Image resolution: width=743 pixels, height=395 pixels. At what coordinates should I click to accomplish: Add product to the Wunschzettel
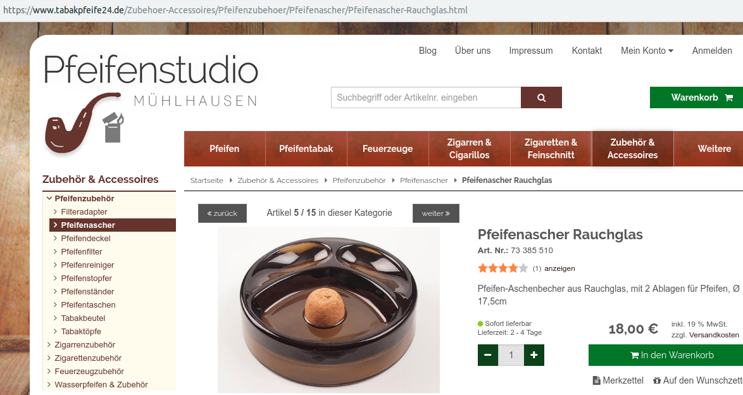pyautogui.click(x=697, y=380)
